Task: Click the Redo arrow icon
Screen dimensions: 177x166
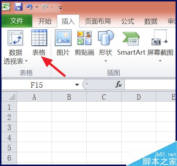Action: [x=45, y=7]
